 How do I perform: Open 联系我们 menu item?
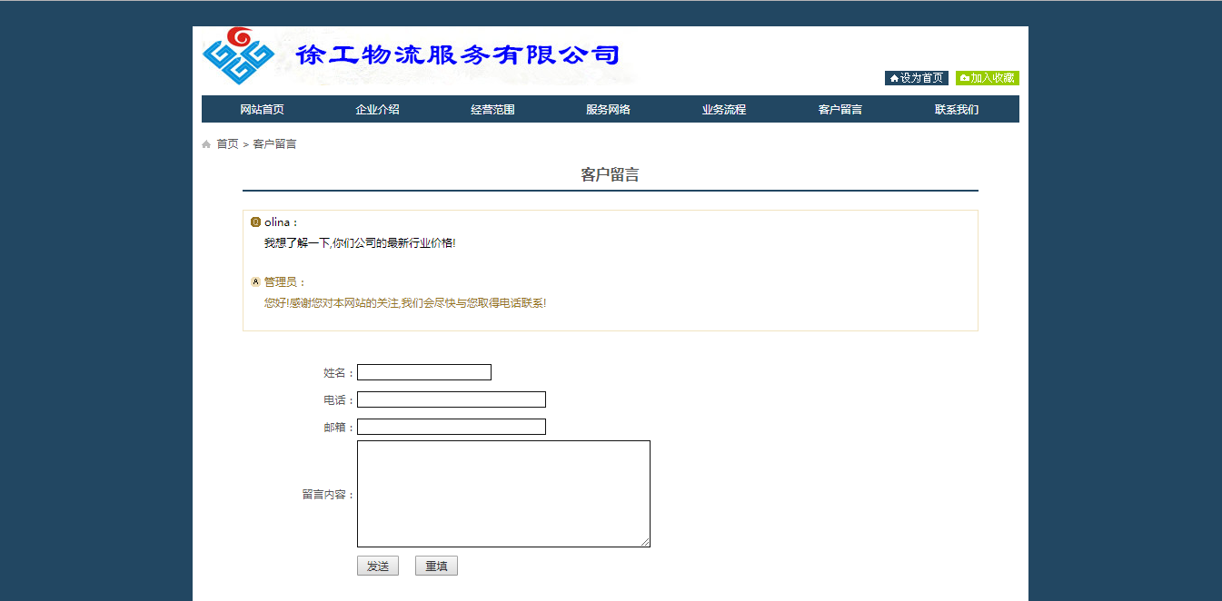(x=956, y=110)
